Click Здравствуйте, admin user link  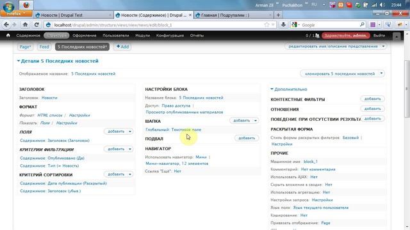346,36
